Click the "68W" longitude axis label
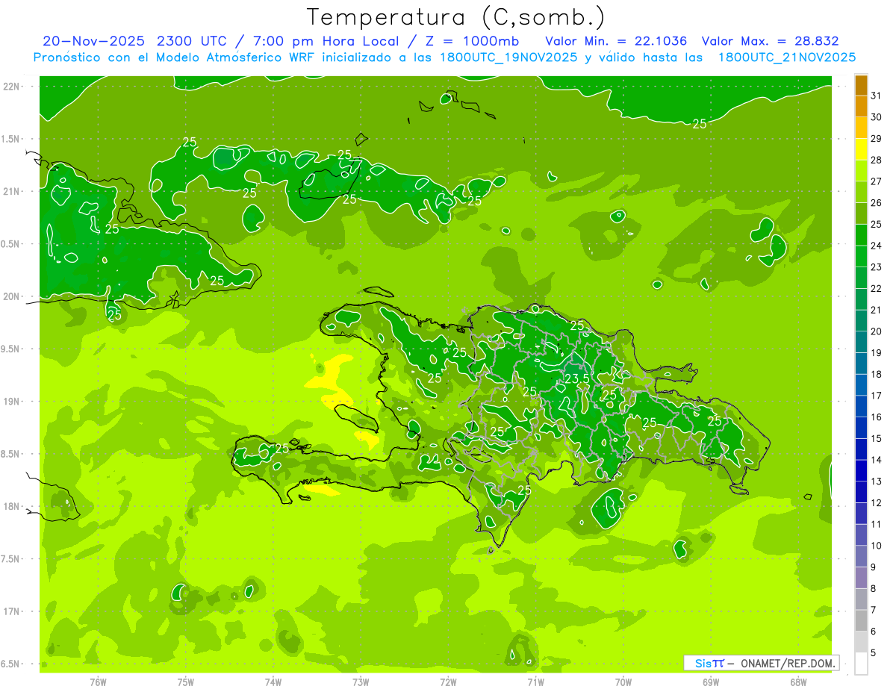This screenshot has height=692, width=896. pyautogui.click(x=798, y=682)
